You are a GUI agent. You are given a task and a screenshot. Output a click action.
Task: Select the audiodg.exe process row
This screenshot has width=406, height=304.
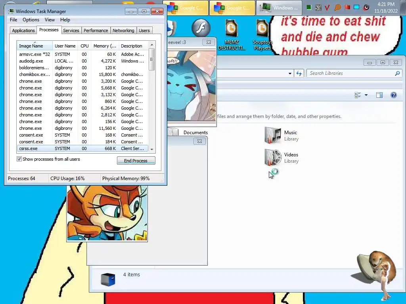[x=82, y=61]
